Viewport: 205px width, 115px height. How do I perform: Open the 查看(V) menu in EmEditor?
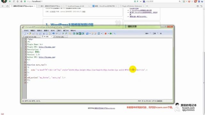click(x=46, y=31)
